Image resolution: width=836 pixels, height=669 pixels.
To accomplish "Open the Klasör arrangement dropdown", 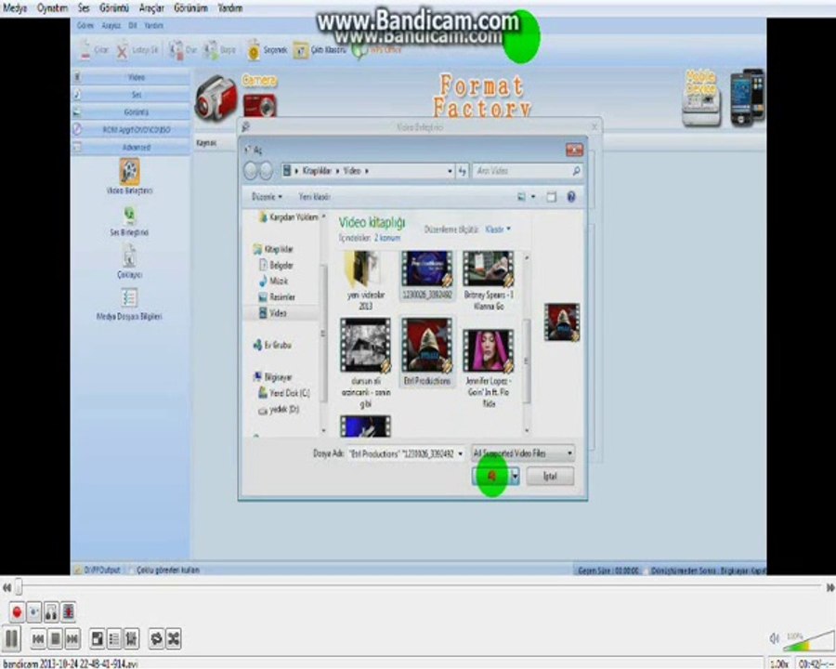I will (498, 230).
